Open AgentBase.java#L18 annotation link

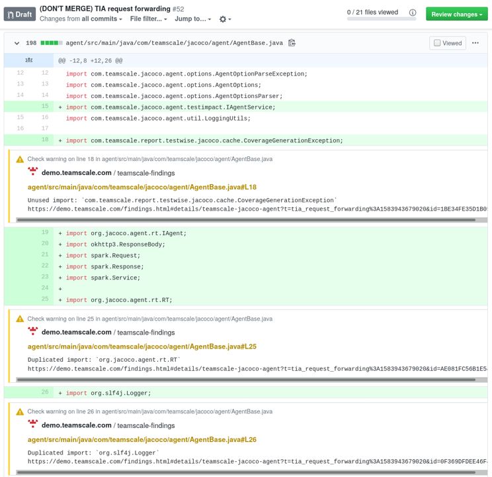(x=142, y=187)
